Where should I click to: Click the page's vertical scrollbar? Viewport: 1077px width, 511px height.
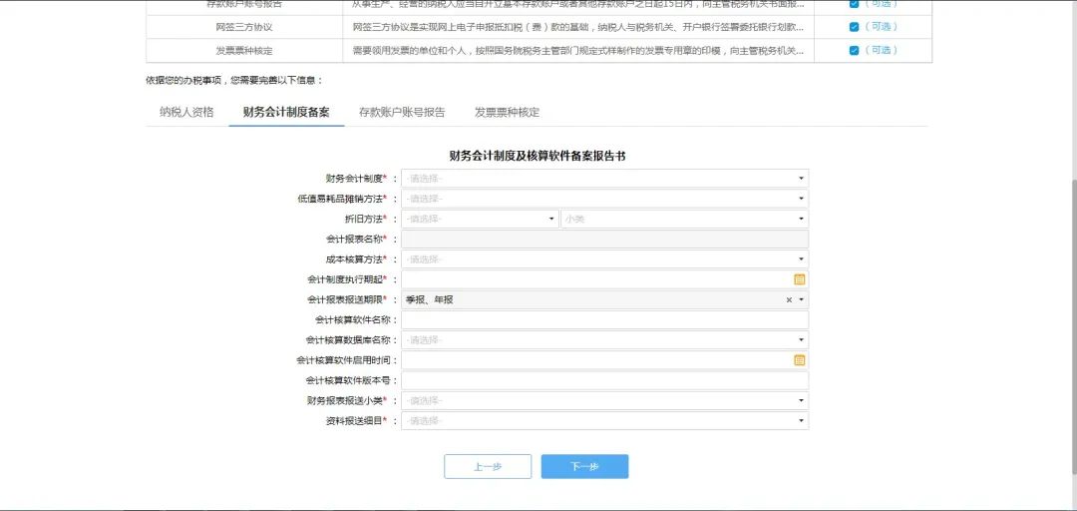1072,299
